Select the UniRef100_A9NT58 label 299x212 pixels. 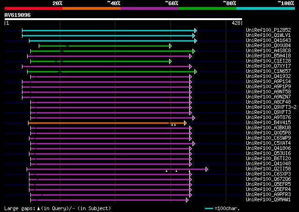pyautogui.click(x=268, y=92)
